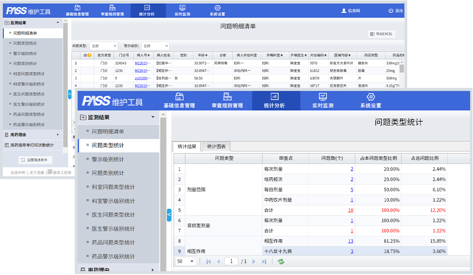This screenshot has width=473, height=275.
Task: Click the page number input field
Action: [231, 261]
